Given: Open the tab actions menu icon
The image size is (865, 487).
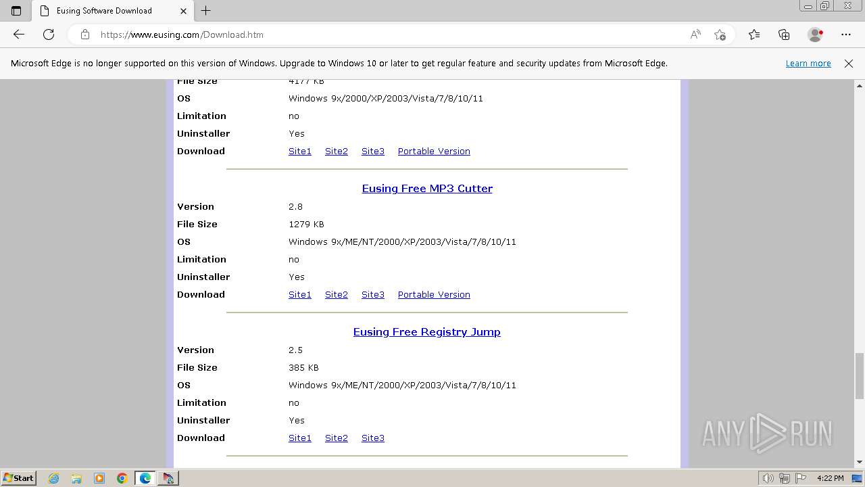Looking at the screenshot, I should pyautogui.click(x=16, y=11).
